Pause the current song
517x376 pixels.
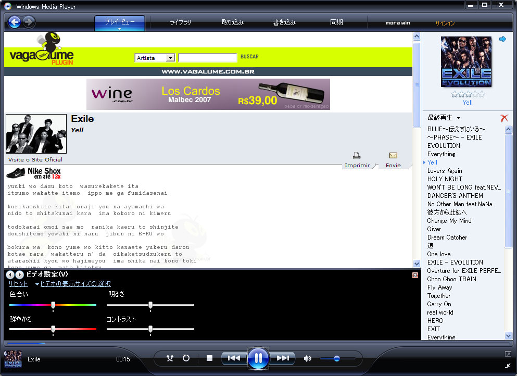pyautogui.click(x=258, y=358)
